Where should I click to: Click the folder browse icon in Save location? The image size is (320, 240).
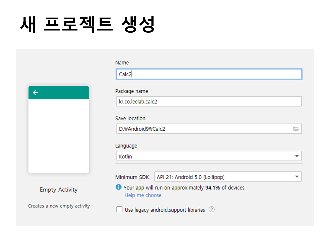pos(296,129)
